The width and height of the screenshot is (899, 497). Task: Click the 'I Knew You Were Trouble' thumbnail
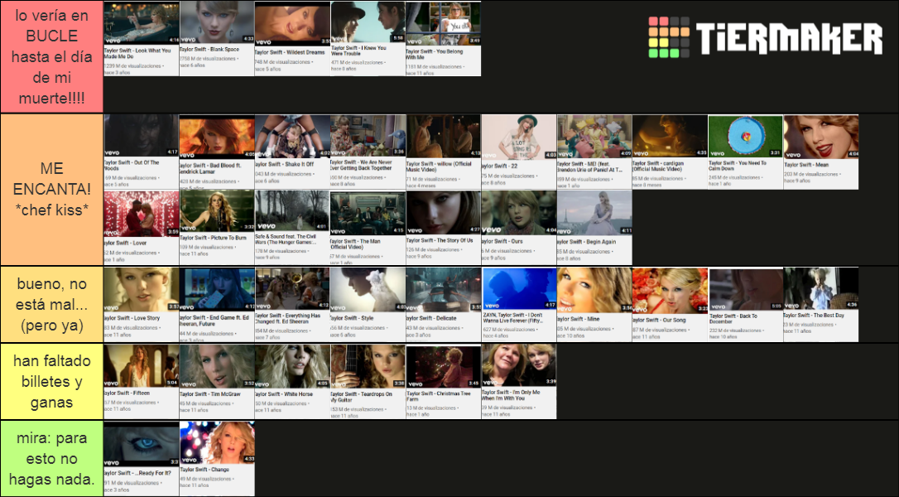368,38
